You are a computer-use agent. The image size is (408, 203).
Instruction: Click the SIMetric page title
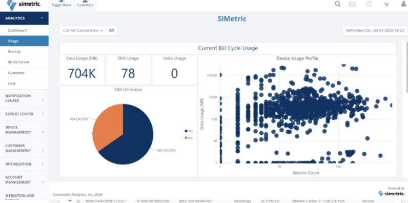[232, 19]
